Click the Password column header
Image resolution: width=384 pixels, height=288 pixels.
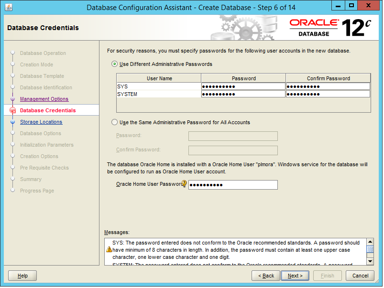tap(244, 78)
